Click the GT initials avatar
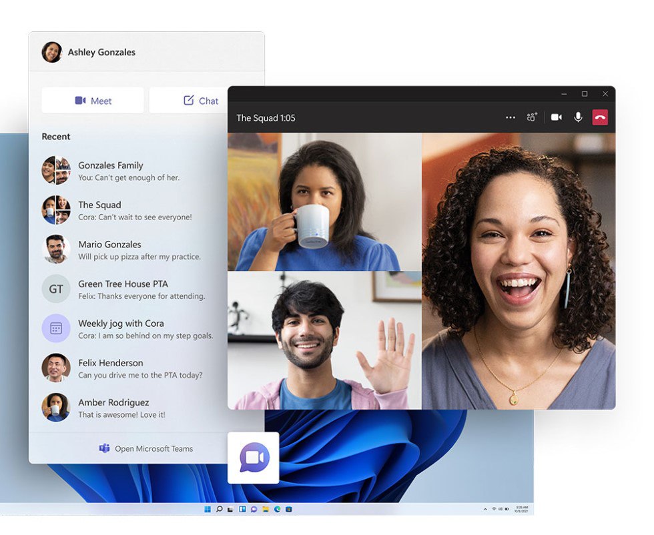 56,289
